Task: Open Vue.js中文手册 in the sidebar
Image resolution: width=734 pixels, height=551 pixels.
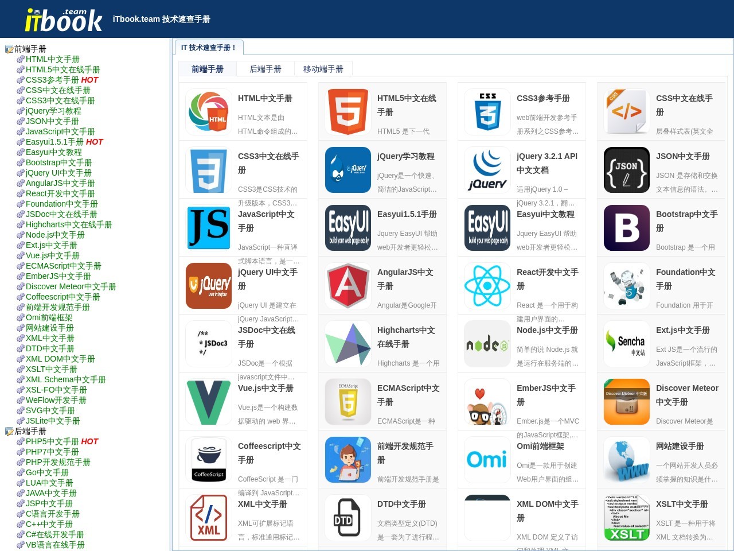Action: pyautogui.click(x=53, y=255)
